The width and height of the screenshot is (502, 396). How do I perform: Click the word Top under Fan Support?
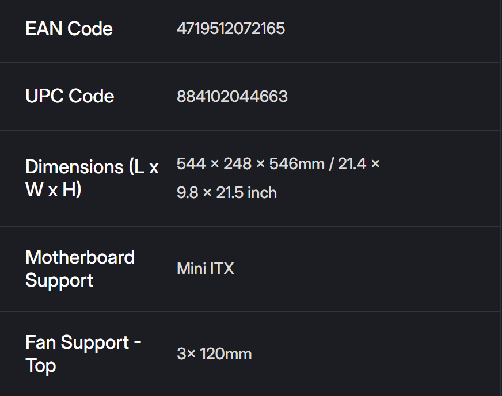click(x=40, y=365)
